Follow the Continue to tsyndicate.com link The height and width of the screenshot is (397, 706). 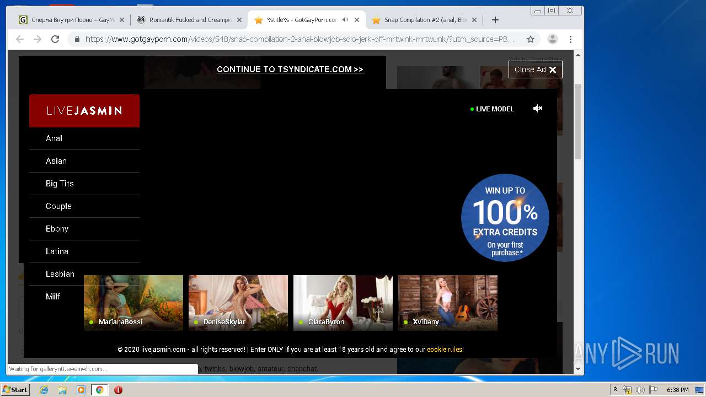tap(290, 69)
